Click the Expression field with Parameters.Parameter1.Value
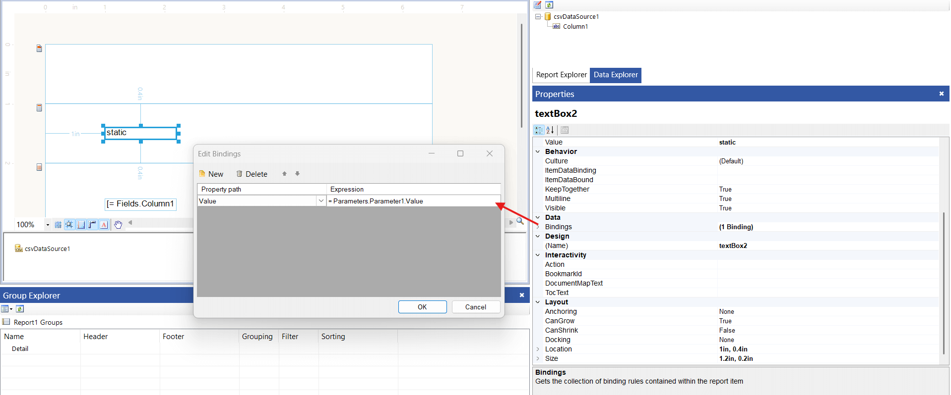Viewport: 951px width, 395px height. pos(413,201)
